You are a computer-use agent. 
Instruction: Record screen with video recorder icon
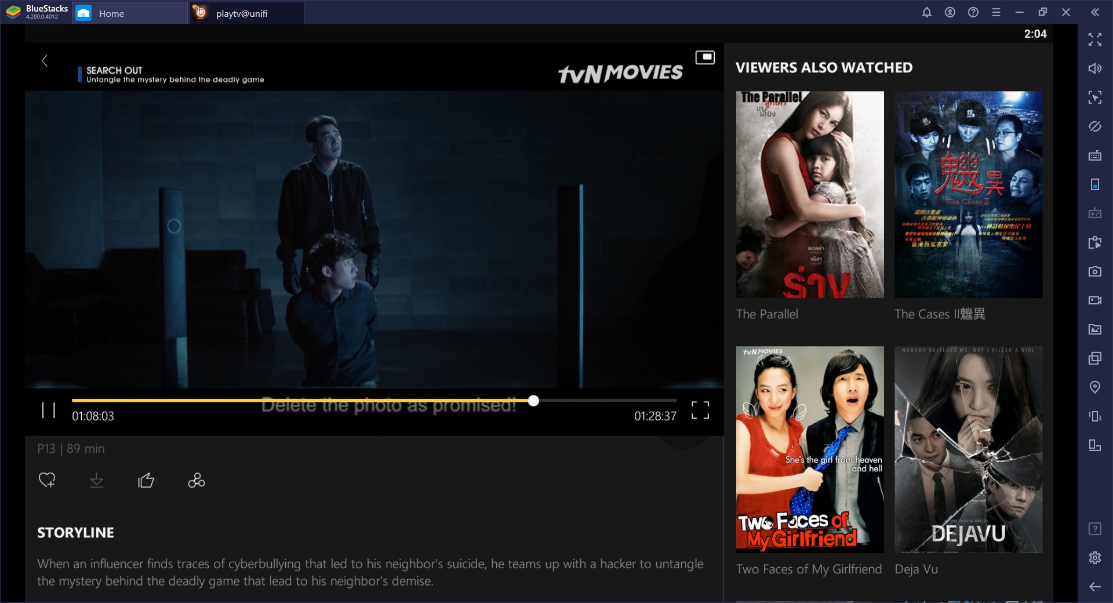(1095, 300)
